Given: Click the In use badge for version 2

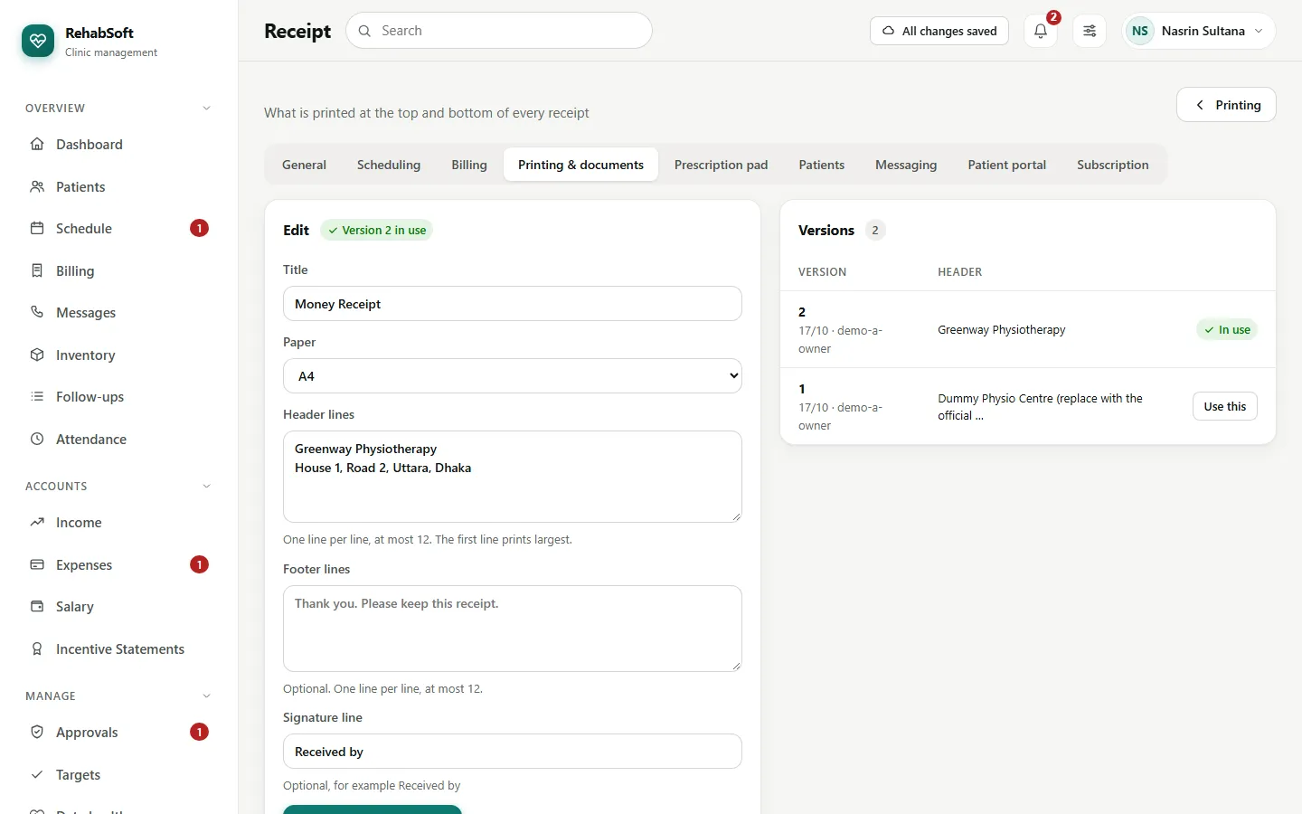Looking at the screenshot, I should coord(1227,330).
